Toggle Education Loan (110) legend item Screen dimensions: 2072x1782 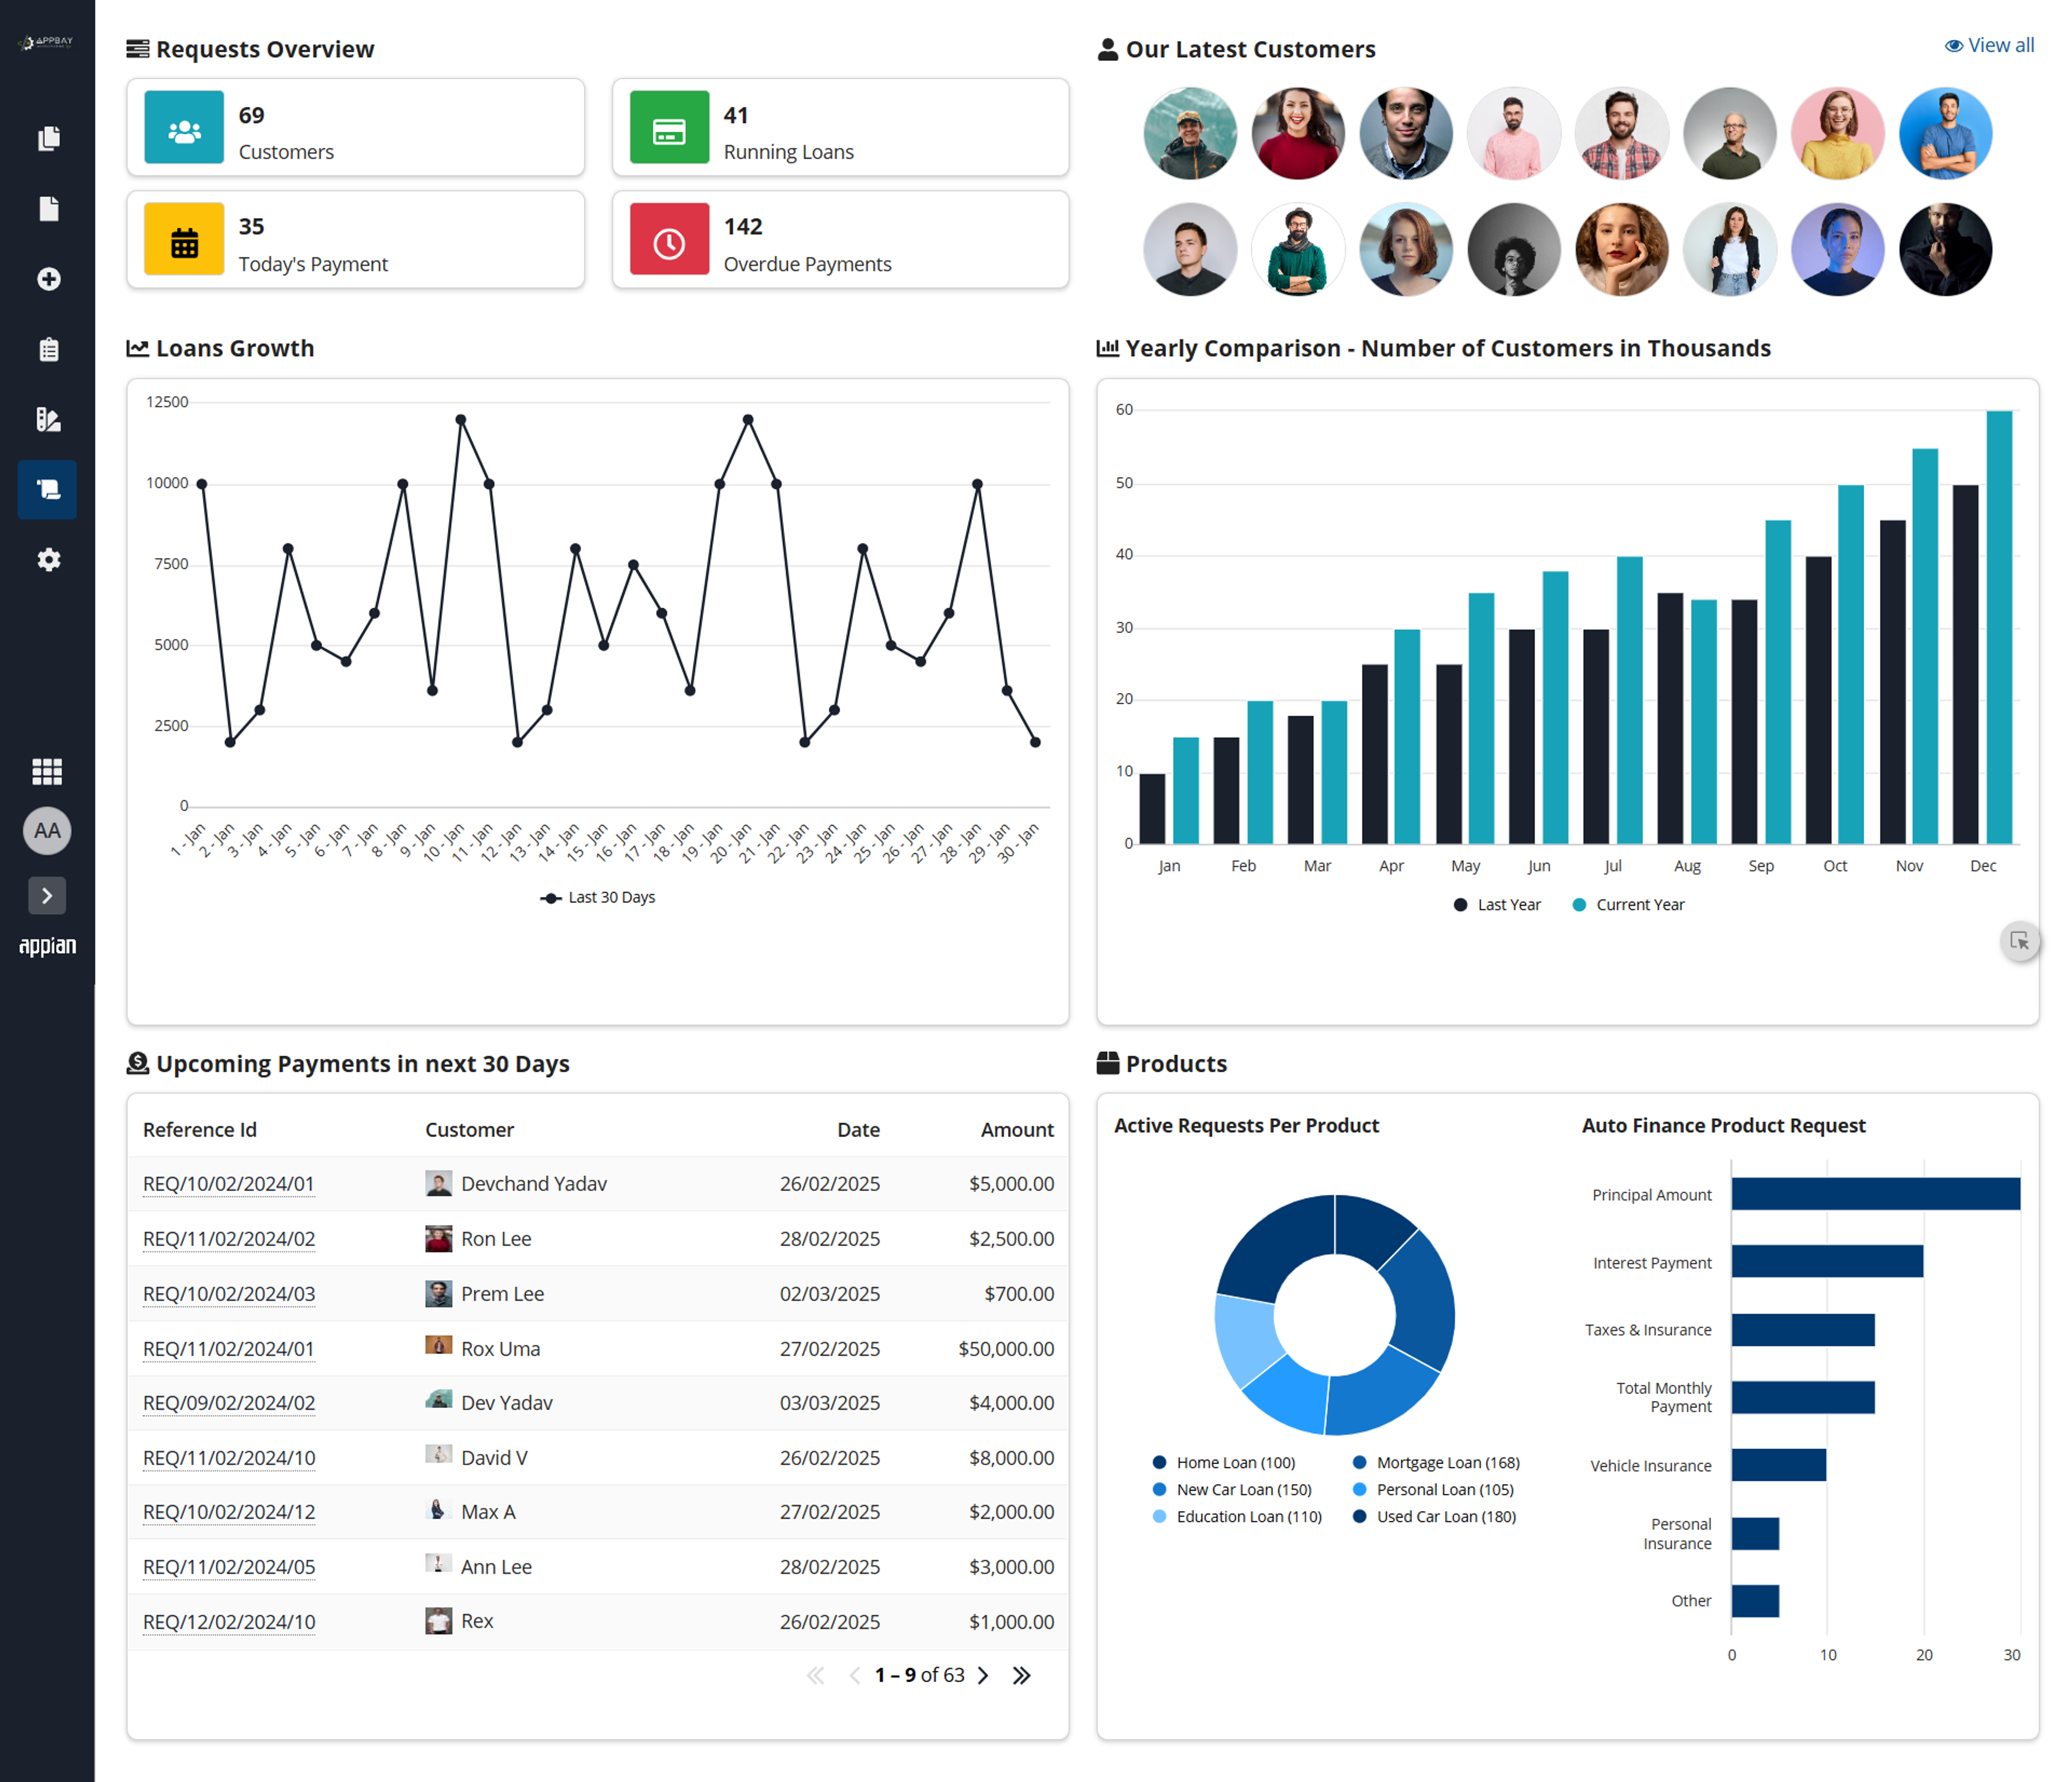coord(1237,1516)
